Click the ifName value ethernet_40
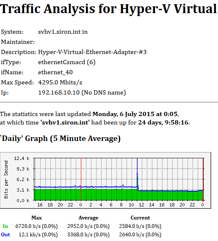This screenshot has height=241, width=218. point(55,72)
